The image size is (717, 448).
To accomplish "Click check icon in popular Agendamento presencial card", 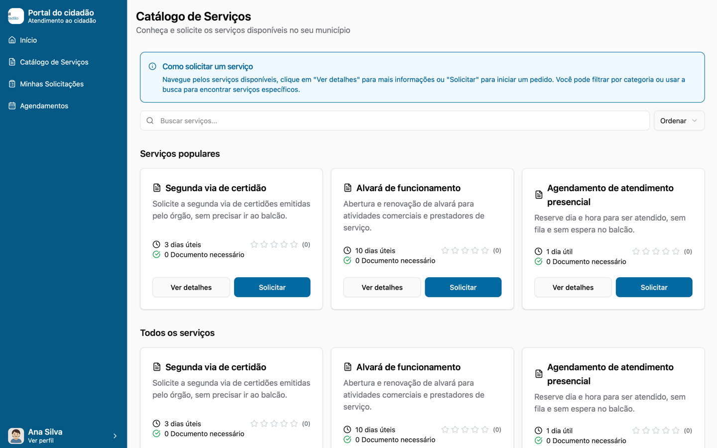I will pos(538,261).
